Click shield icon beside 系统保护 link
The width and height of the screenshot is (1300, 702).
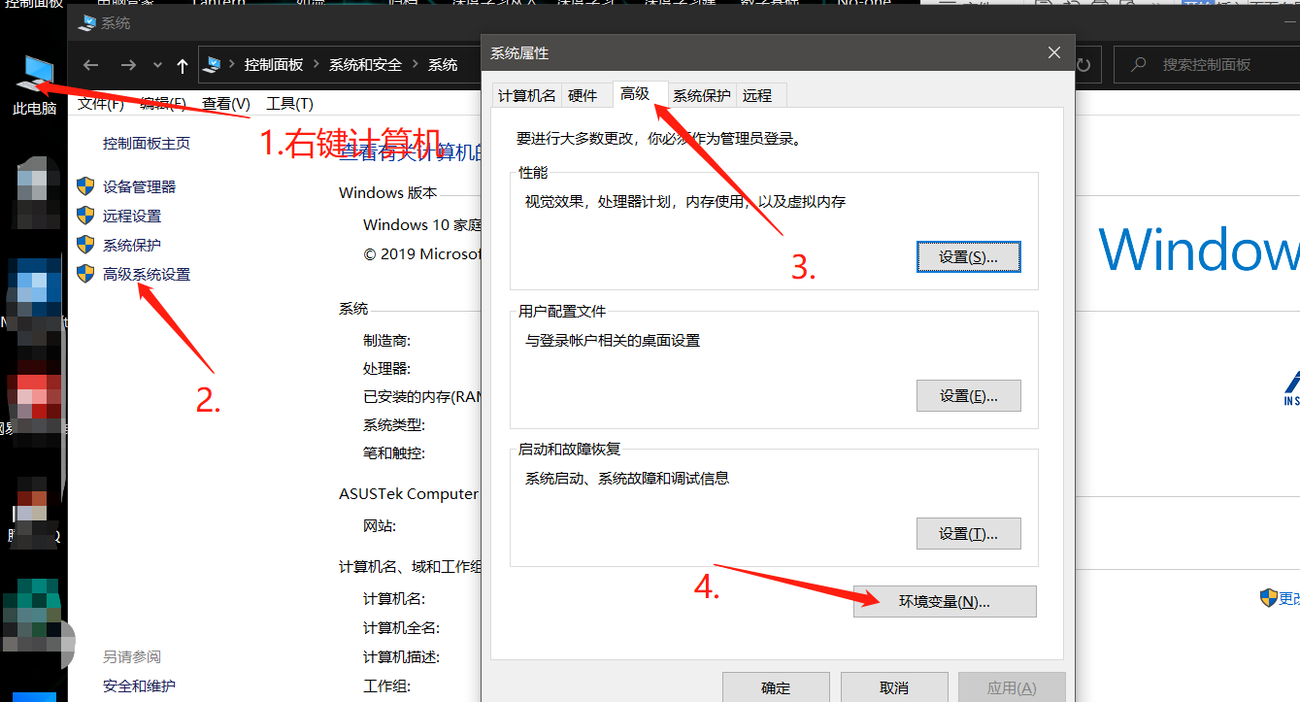tap(85, 245)
